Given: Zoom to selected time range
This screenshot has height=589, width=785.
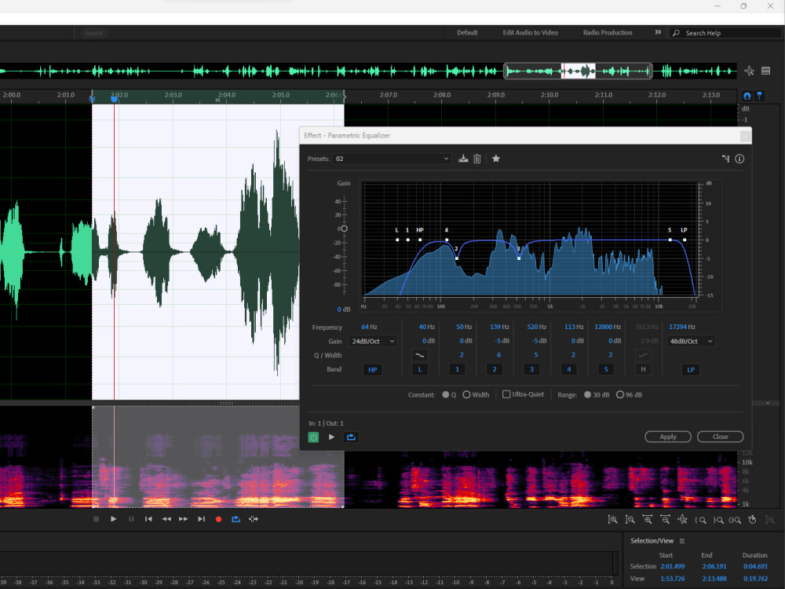Looking at the screenshot, I should tap(736, 519).
